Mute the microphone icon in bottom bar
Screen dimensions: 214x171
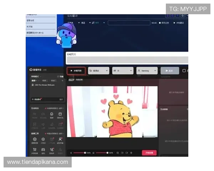coord(71,152)
